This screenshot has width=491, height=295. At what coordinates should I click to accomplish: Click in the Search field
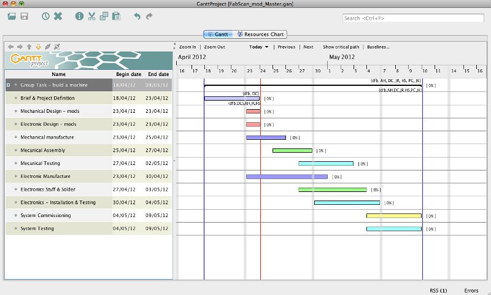pos(413,18)
